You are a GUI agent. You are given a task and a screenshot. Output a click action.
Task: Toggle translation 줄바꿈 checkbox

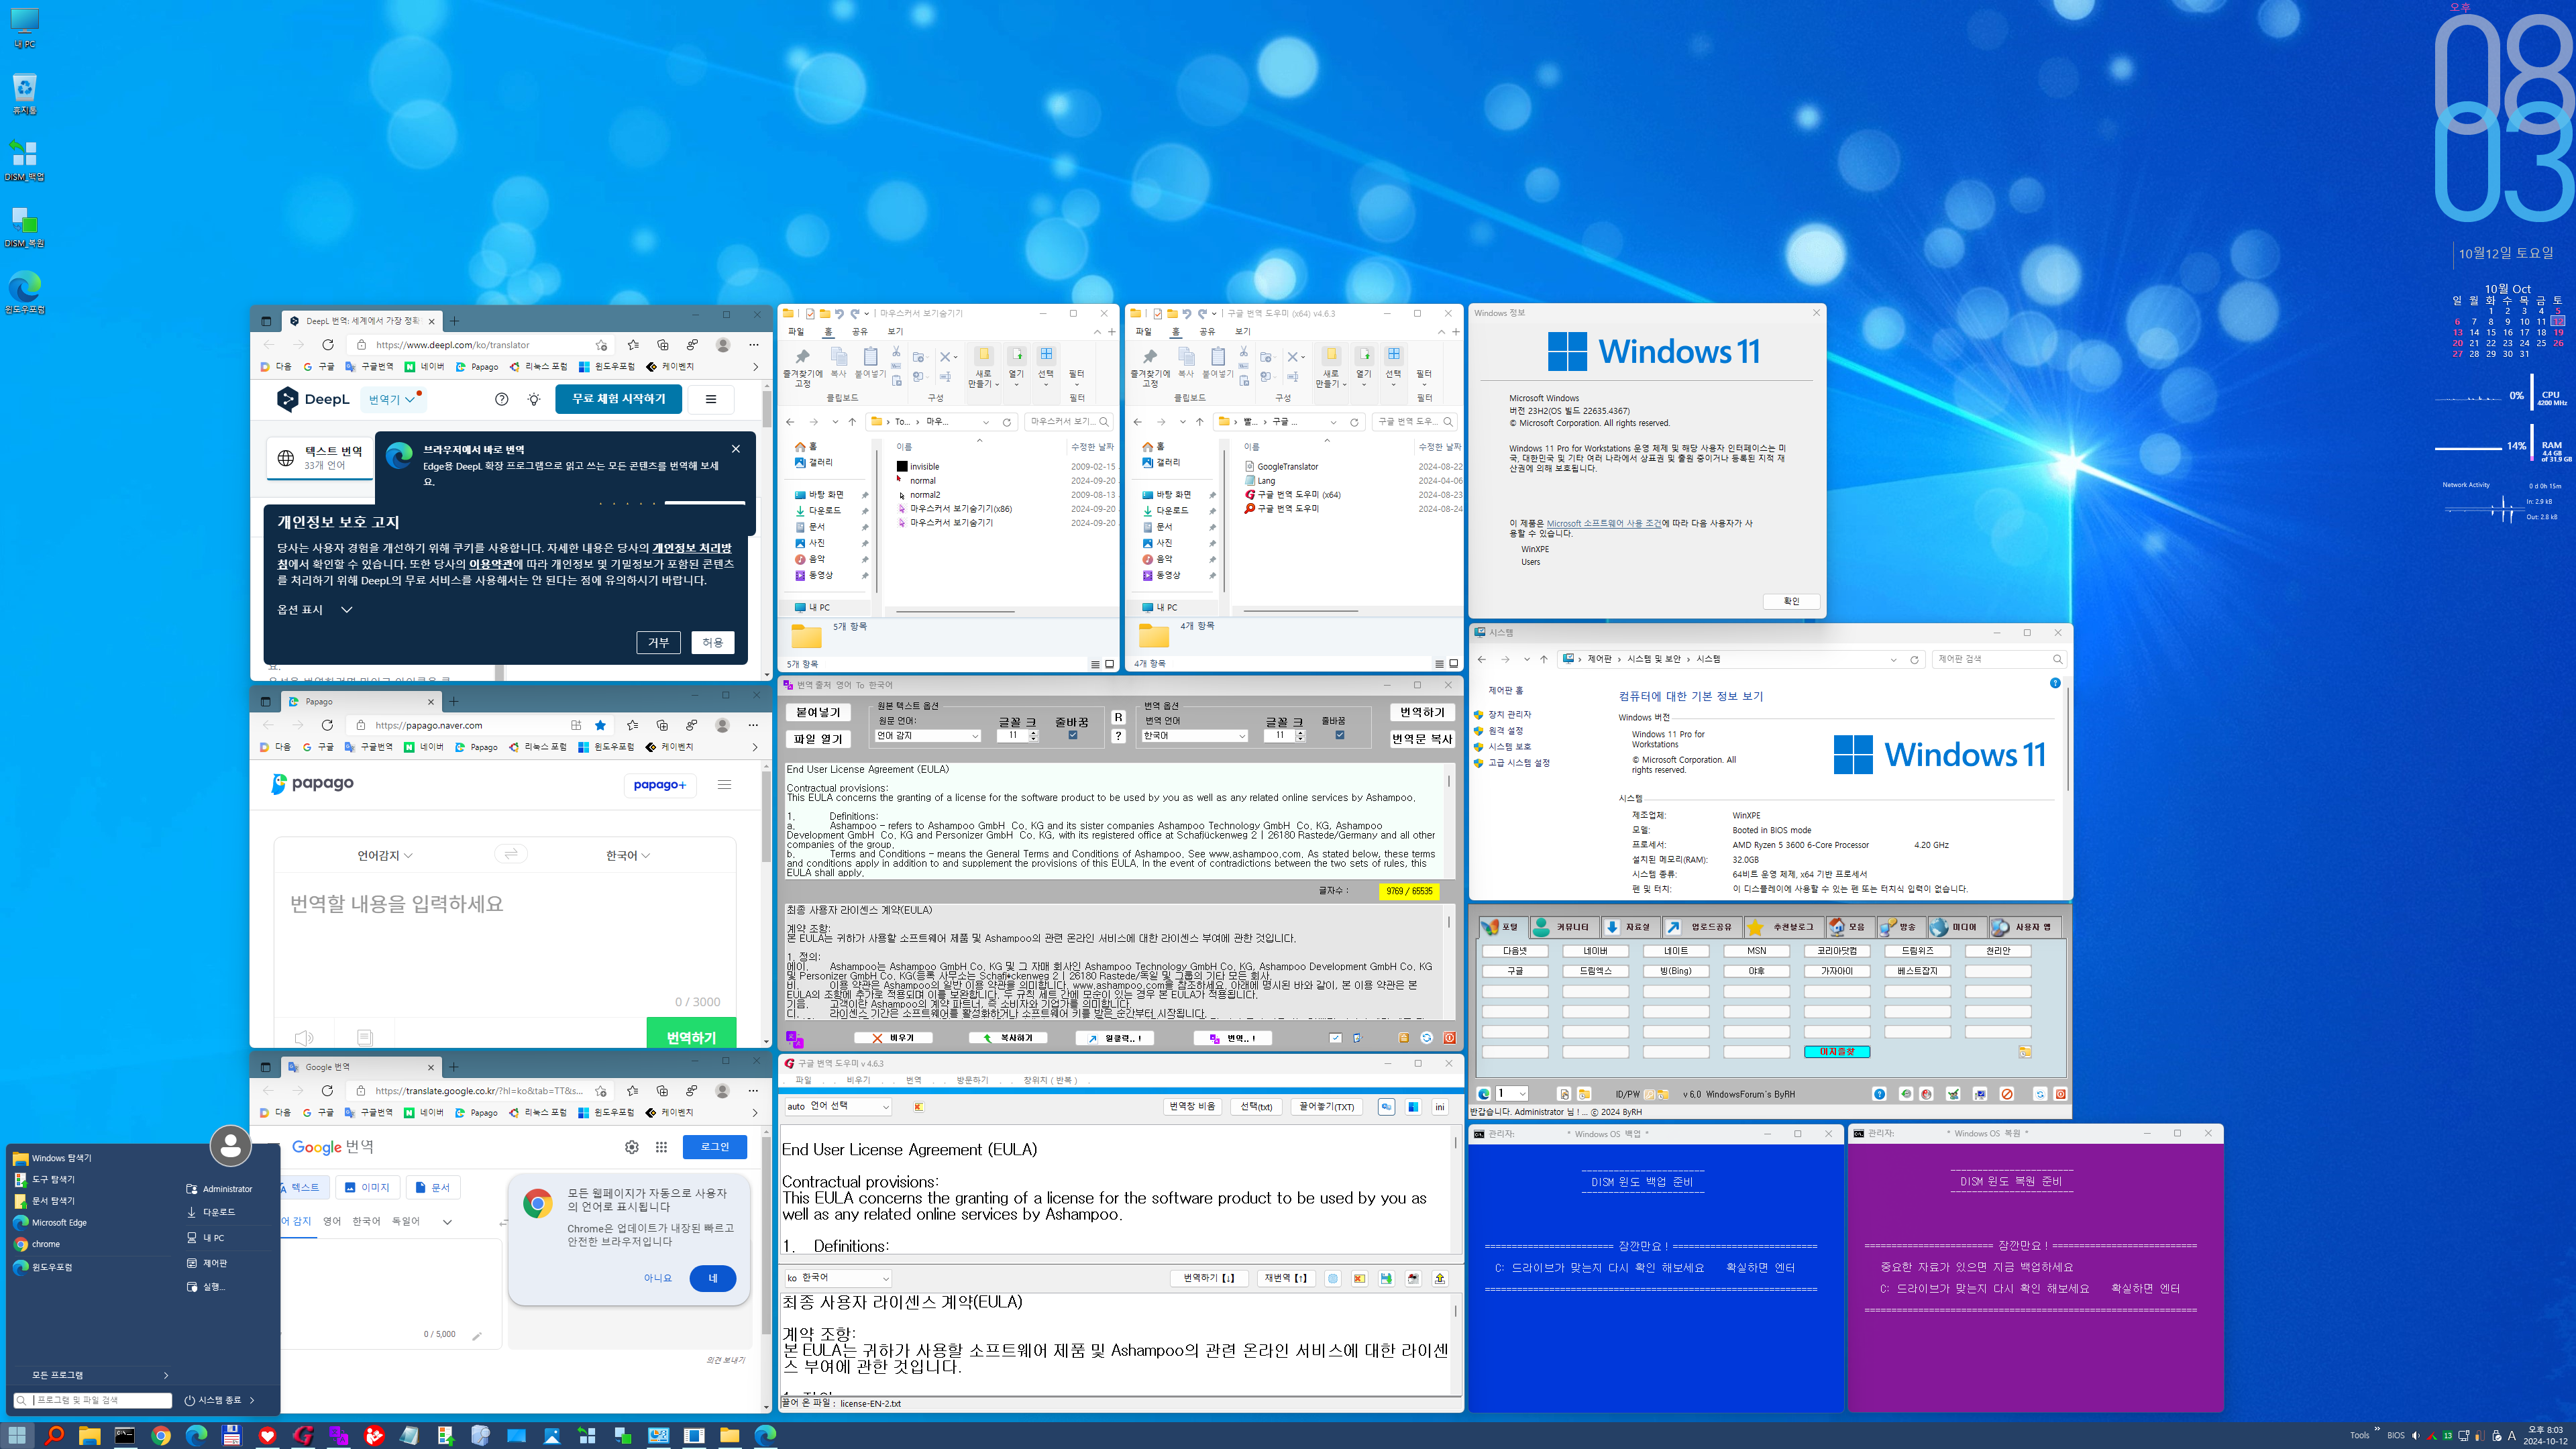click(1340, 735)
